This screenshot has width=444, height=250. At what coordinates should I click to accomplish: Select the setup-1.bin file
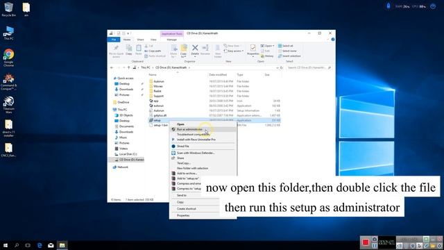[x=160, y=125]
